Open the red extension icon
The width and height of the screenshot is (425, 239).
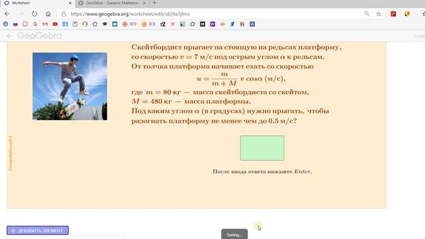point(393,14)
